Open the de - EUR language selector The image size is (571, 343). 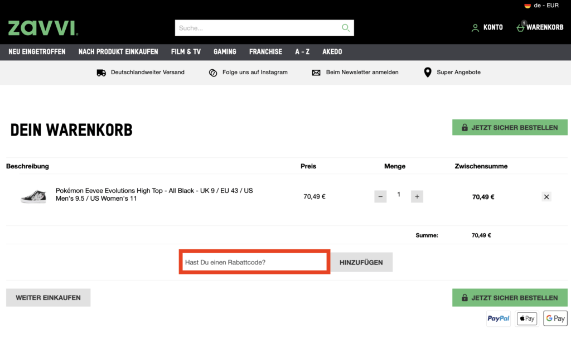[541, 6]
